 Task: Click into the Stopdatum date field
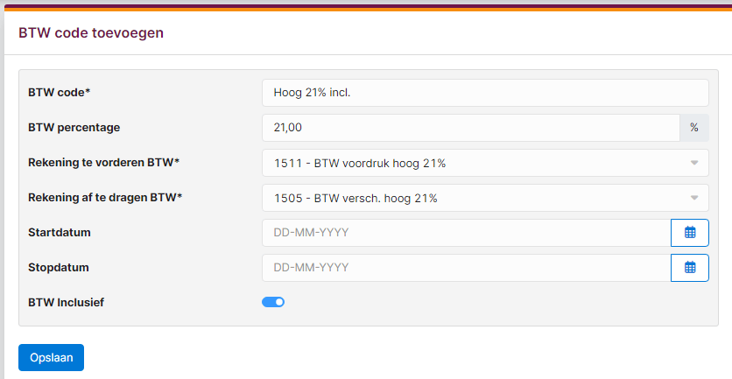pos(467,268)
